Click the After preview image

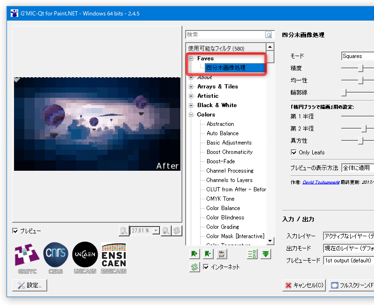[97, 124]
